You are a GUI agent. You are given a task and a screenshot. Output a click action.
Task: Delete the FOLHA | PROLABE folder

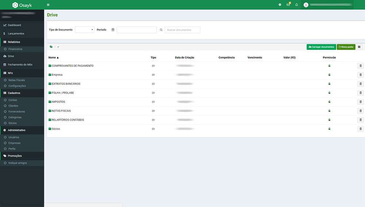360,93
